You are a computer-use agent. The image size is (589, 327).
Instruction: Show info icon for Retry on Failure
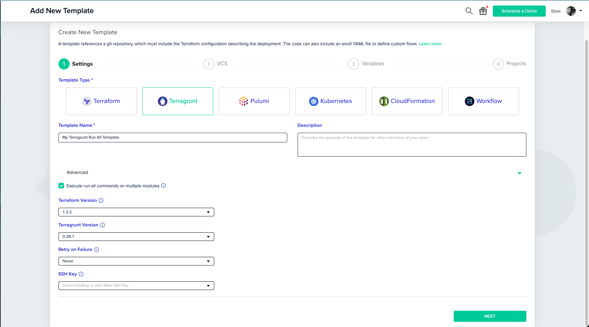tap(97, 250)
